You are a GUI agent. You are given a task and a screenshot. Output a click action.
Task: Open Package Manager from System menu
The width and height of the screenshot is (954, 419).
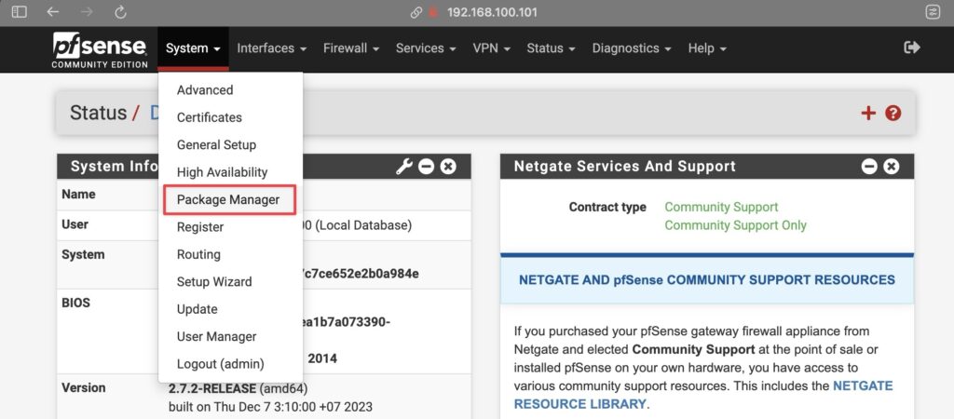[230, 199]
